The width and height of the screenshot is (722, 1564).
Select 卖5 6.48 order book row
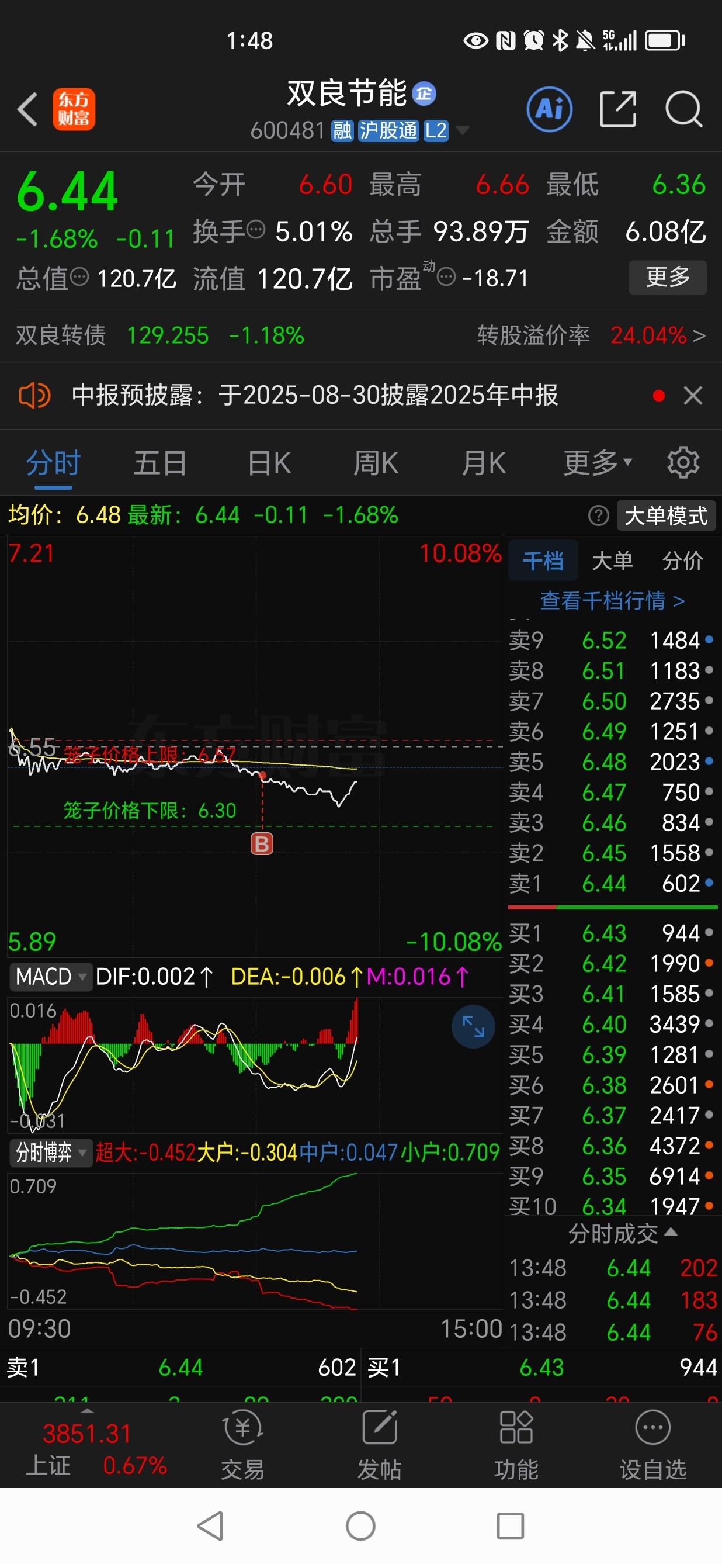(612, 762)
